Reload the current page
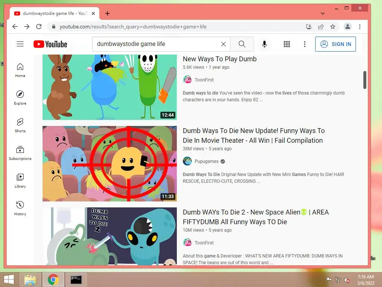Image resolution: width=382 pixels, height=287 pixels. click(x=39, y=27)
